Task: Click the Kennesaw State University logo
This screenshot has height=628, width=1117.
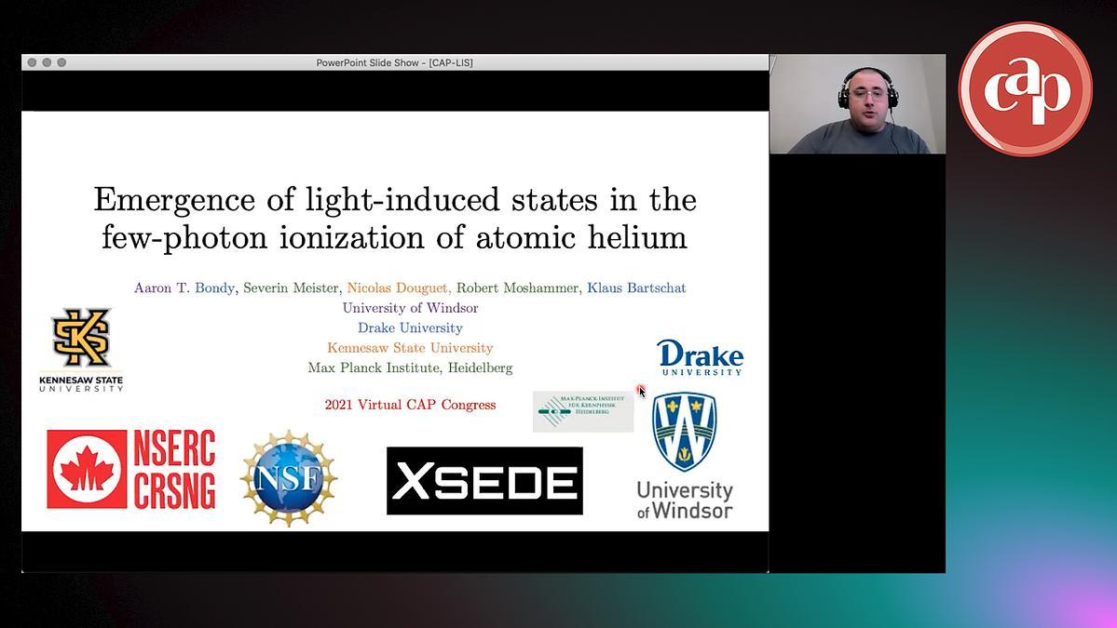Action: (x=81, y=350)
